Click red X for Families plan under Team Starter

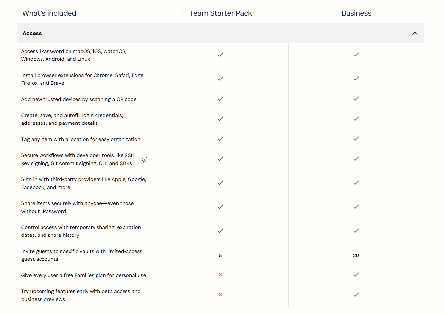point(220,275)
